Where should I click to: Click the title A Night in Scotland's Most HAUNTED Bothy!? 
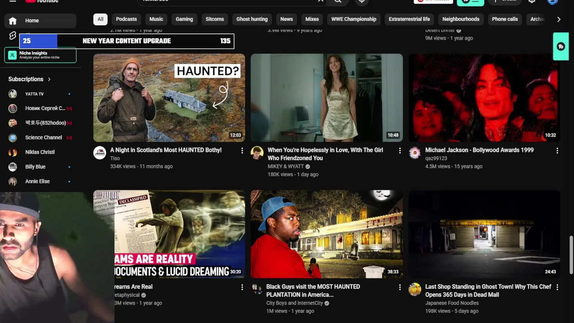[x=166, y=150]
